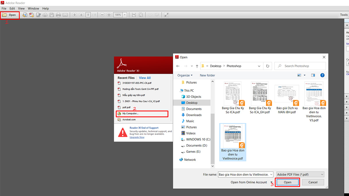The width and height of the screenshot is (349, 196).
Task: Open the Help menu
Action: (46, 8)
